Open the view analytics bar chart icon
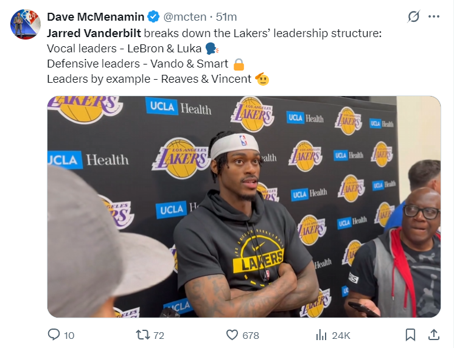The height and width of the screenshot is (348, 454). [x=321, y=335]
